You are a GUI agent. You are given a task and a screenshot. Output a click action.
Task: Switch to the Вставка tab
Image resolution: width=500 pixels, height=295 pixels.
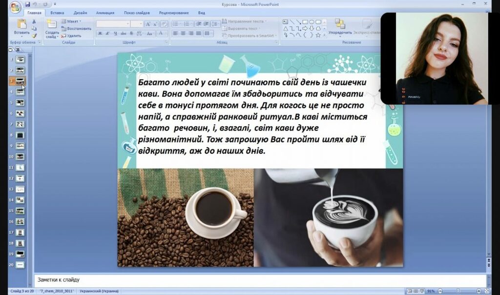pos(57,13)
